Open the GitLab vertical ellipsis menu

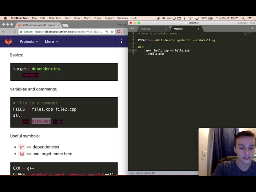122,41
